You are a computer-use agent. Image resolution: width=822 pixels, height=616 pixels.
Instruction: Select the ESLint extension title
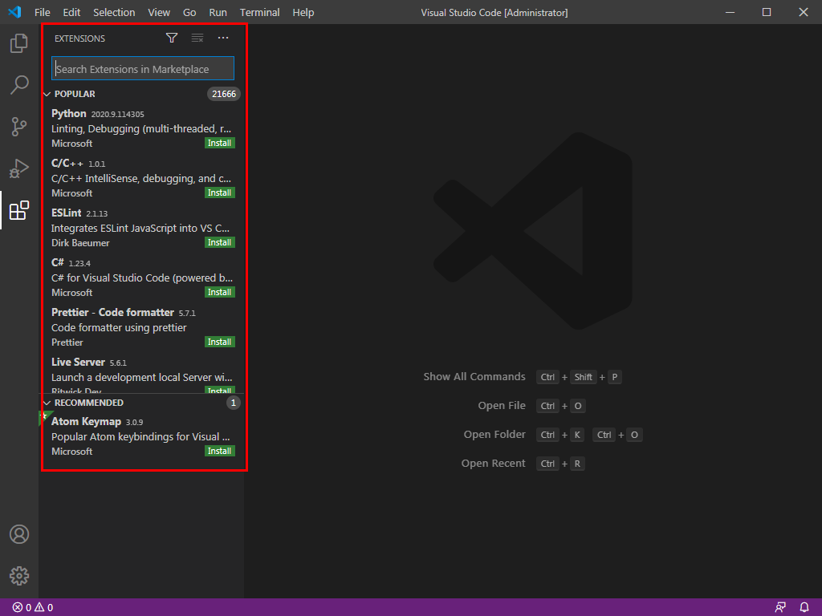(x=66, y=213)
